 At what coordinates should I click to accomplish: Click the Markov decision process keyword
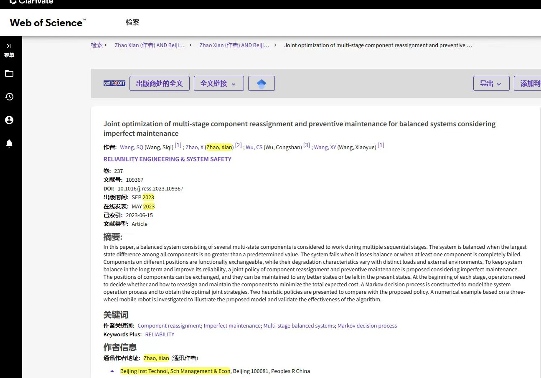tap(367, 325)
